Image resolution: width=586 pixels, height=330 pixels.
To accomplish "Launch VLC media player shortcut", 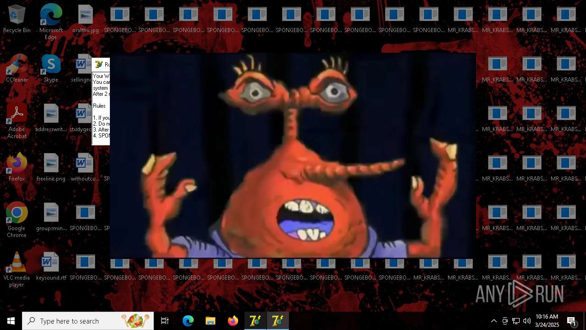I will pyautogui.click(x=17, y=269).
